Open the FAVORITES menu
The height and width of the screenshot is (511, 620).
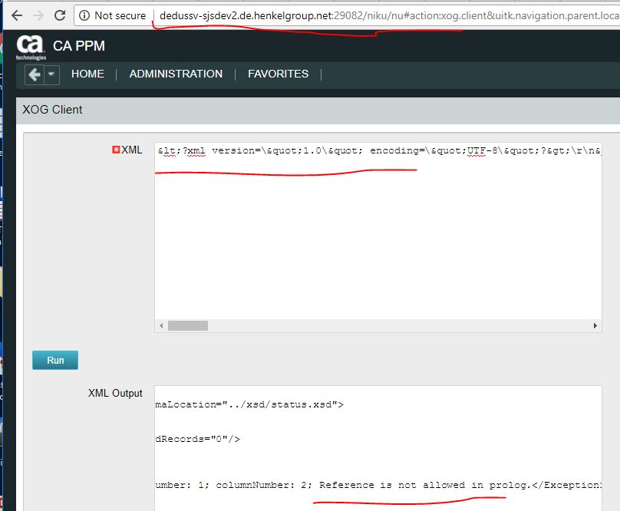pos(278,74)
